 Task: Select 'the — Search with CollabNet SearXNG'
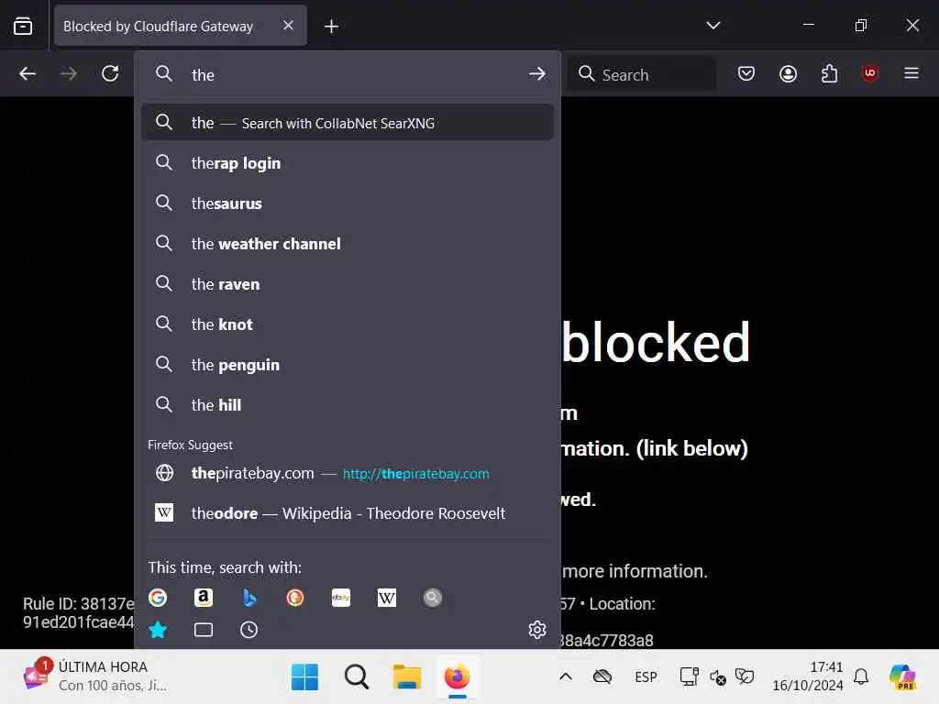coord(348,123)
